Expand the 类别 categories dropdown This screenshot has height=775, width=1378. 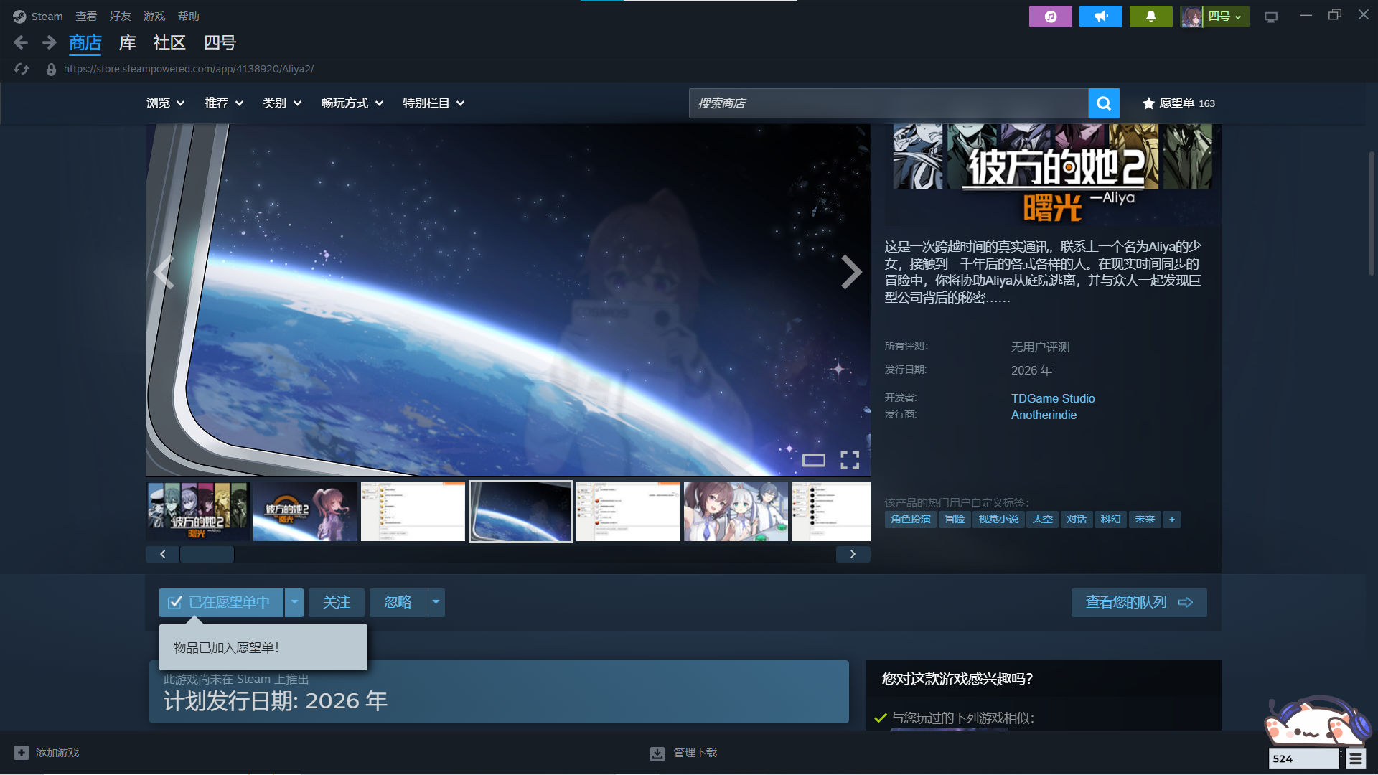pos(282,103)
